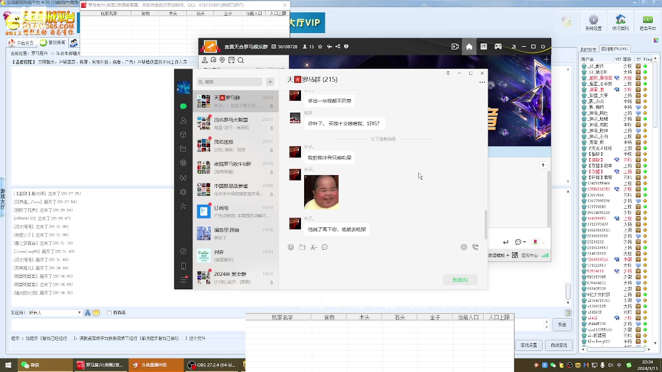This screenshot has height=372, width=662.
Task: Click the share icon in the YY header
Action: click(338, 47)
